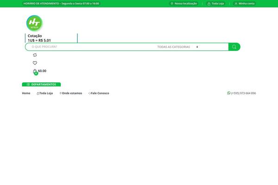Screen dimensions: 278x185
Task: Open the compare arrows icon
Action: (35, 55)
